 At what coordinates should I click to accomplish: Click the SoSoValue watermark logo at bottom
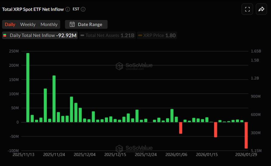click(x=120, y=148)
